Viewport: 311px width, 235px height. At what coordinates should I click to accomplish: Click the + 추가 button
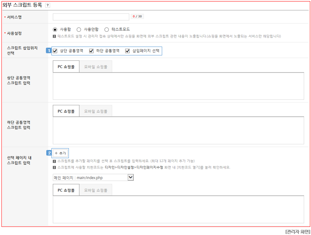[x=60, y=153]
